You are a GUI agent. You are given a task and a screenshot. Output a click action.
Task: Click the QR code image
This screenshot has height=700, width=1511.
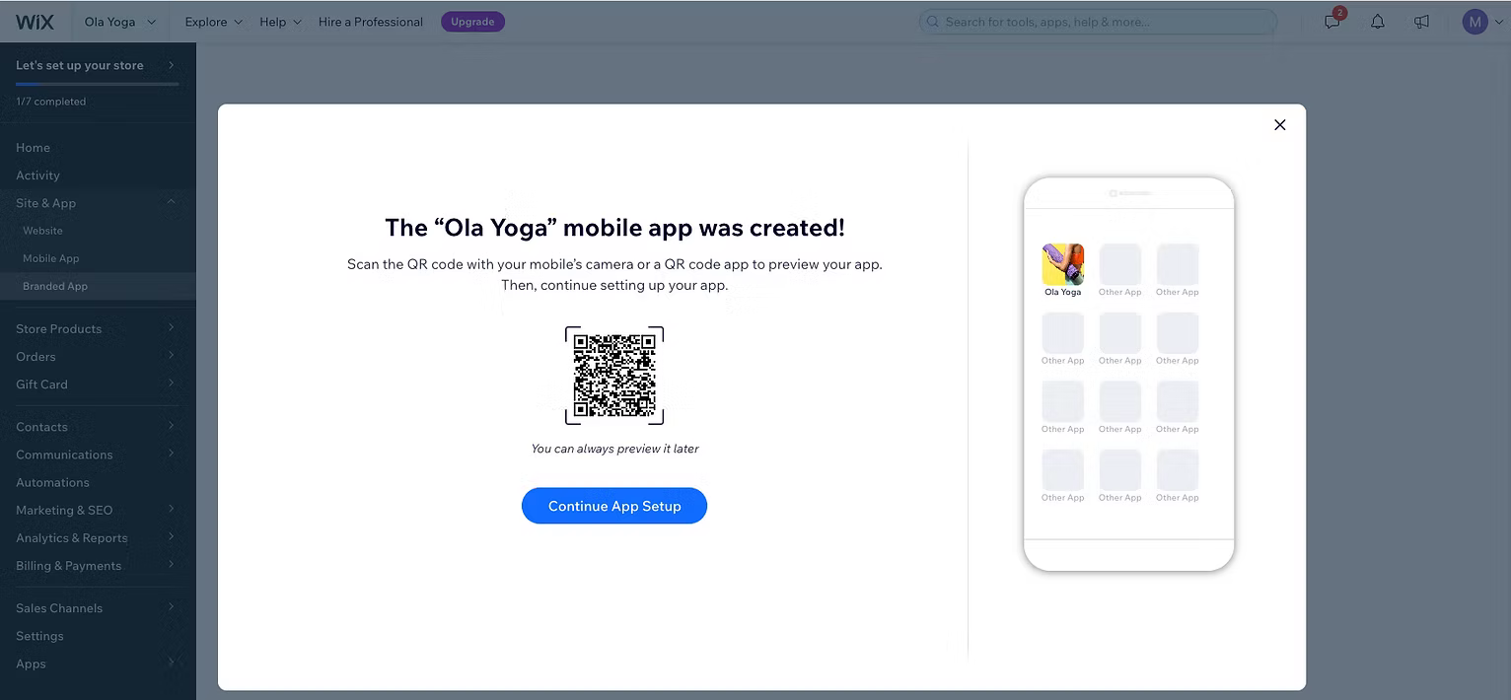[x=614, y=376]
